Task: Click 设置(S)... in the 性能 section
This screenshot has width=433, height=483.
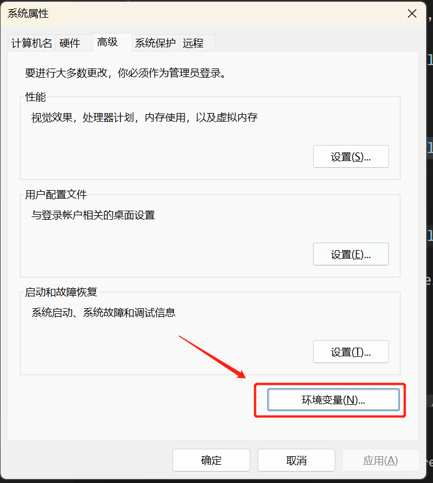Action: pyautogui.click(x=351, y=157)
